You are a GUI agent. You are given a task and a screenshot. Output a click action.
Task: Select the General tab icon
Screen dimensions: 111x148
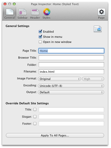pos(9,12)
